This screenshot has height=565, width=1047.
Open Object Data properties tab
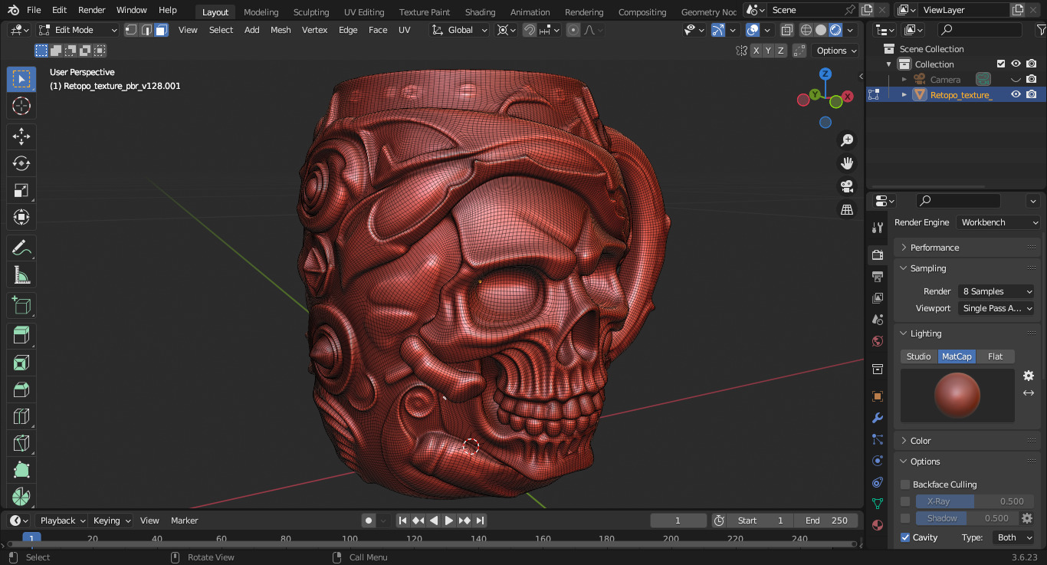(x=878, y=504)
